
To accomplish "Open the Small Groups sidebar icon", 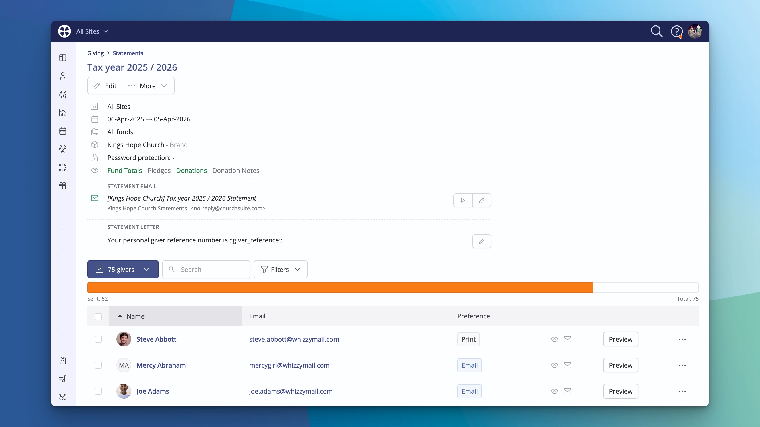I will point(63,149).
